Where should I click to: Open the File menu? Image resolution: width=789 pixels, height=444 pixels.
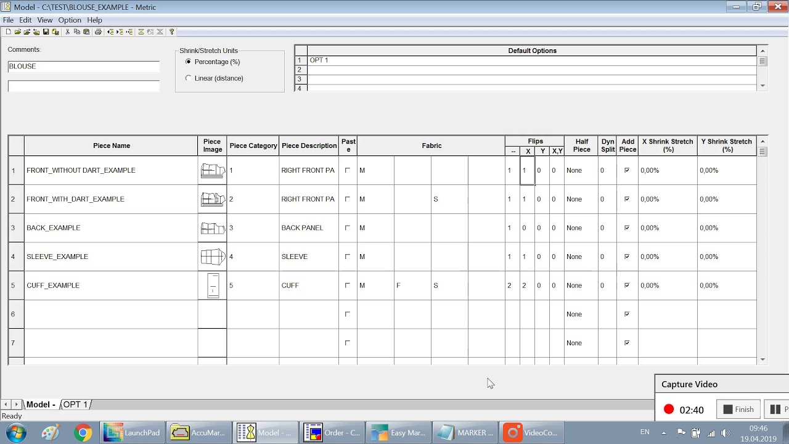pyautogui.click(x=8, y=20)
